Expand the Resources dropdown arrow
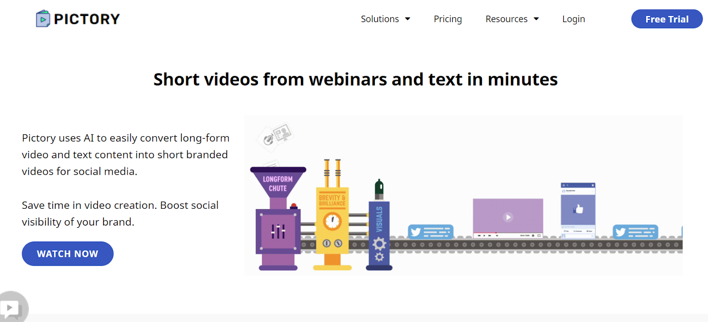708x322 pixels. tap(536, 19)
